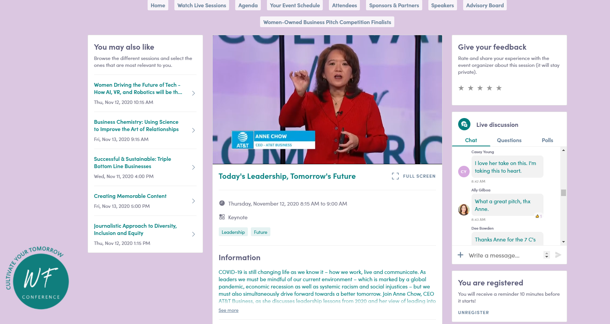610x324 pixels.
Task: Open the Polls tab
Action: coord(547,140)
